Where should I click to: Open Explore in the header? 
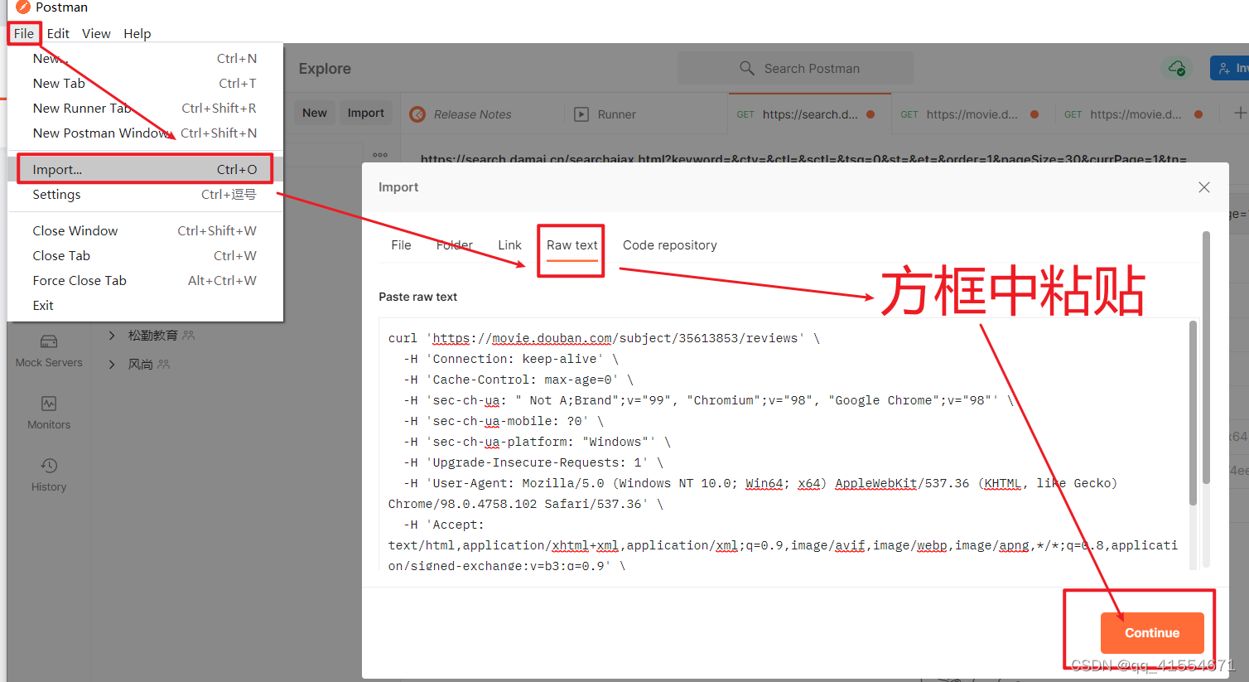click(x=325, y=69)
